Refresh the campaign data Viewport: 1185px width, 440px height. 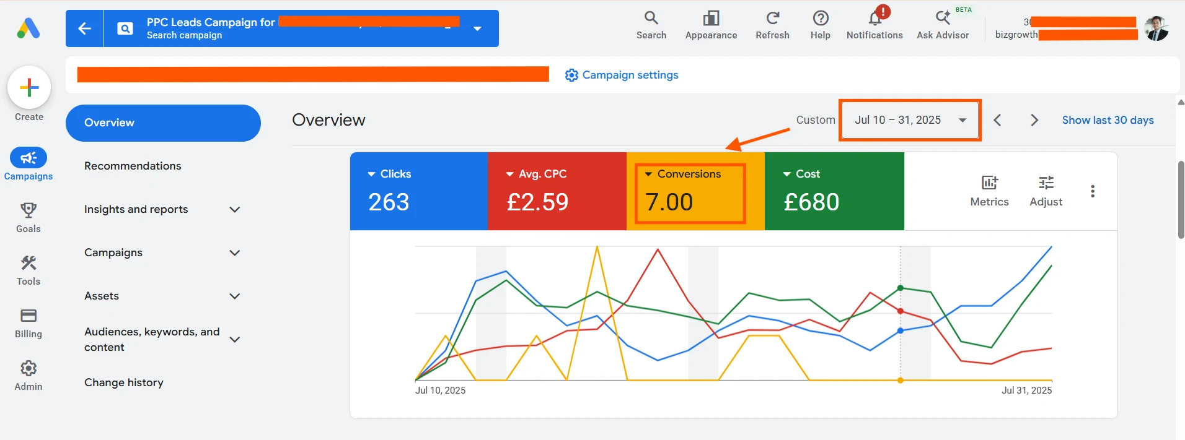point(772,25)
